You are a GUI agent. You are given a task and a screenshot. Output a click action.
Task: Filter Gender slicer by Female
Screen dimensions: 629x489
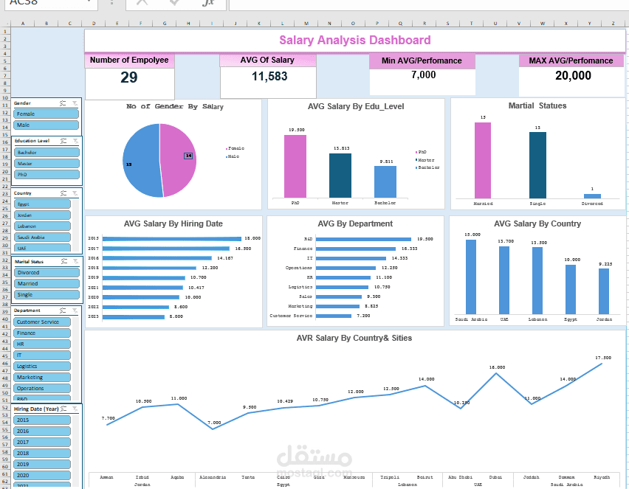pos(46,114)
